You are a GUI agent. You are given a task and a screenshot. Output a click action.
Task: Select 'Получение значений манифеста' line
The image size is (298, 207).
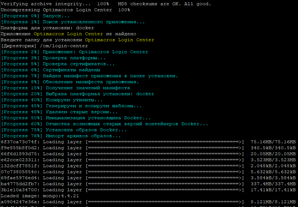65,88
